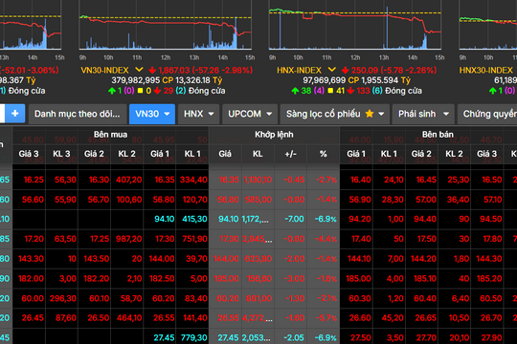The image size is (517, 344).
Task: Click the blue plus add-watchlist button
Action: (14, 114)
